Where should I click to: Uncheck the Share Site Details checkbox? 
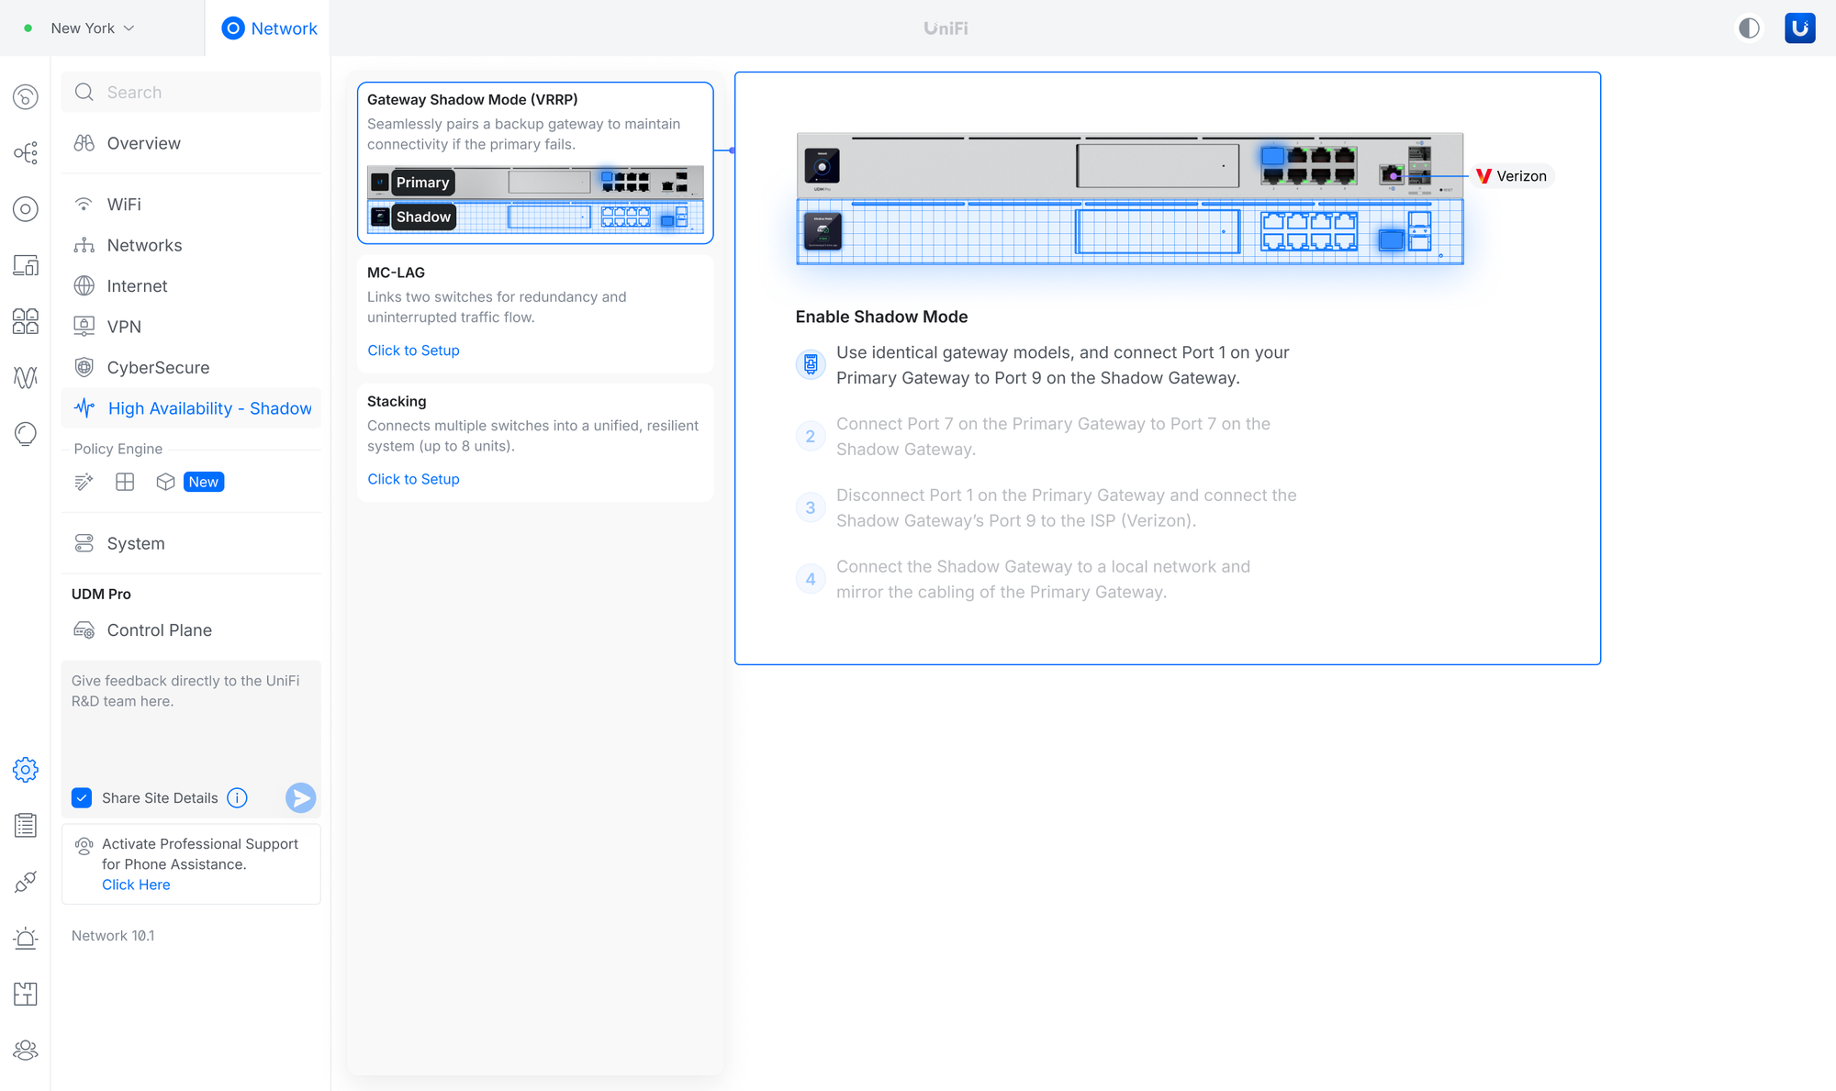point(82,797)
